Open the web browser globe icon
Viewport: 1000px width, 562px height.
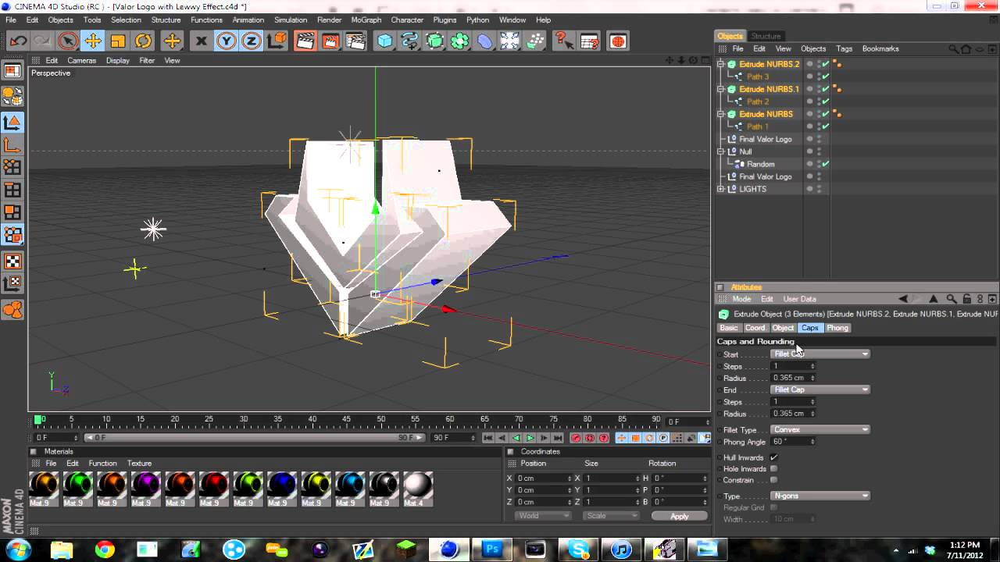tap(617, 41)
